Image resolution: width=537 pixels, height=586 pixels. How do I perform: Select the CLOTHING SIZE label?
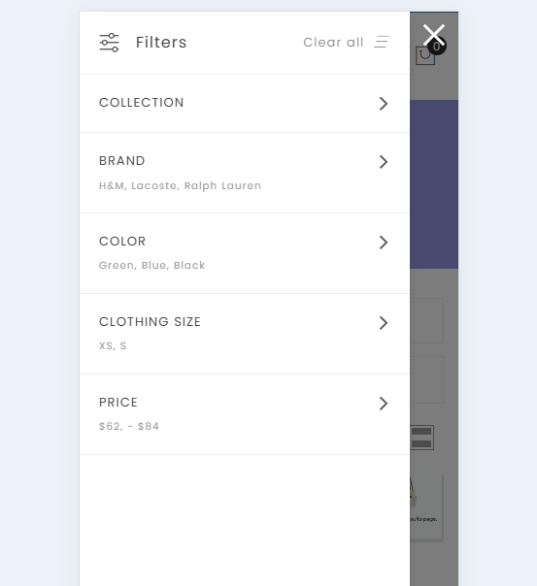[150, 322]
